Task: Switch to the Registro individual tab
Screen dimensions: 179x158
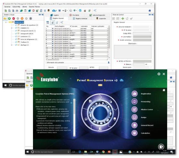Action: (x=80, y=19)
